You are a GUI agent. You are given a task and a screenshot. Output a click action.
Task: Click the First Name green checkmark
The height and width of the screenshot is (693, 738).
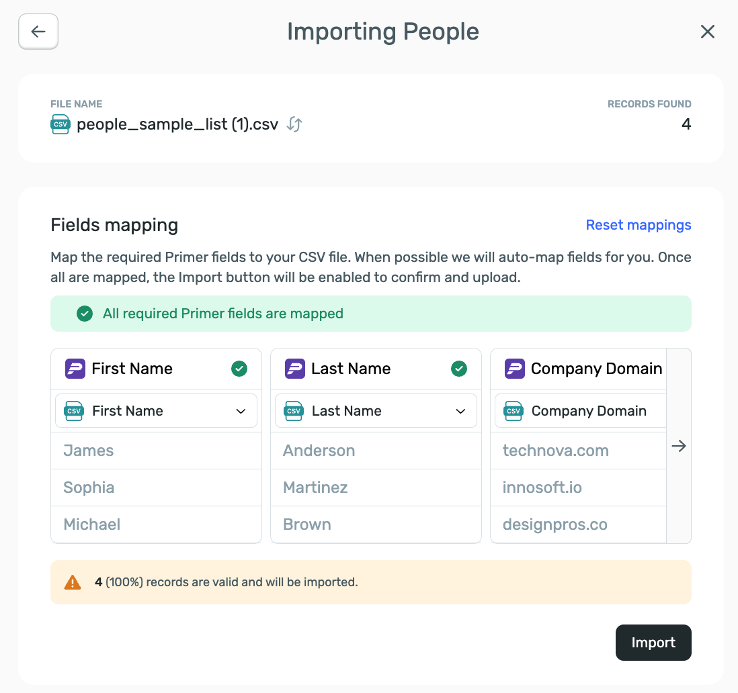[239, 369]
